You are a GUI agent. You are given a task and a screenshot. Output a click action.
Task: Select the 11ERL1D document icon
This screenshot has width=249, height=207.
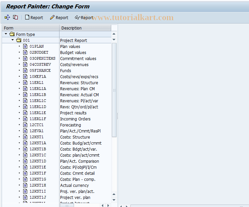click(25, 107)
